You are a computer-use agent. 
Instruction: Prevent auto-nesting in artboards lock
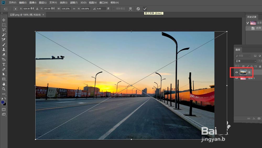[256, 66]
